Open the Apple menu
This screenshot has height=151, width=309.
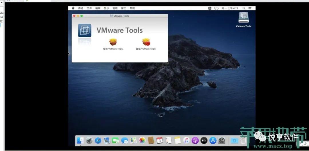coord(73,8)
